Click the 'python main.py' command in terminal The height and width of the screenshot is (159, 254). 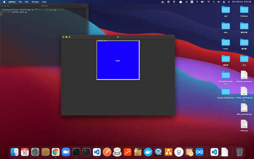20,12
